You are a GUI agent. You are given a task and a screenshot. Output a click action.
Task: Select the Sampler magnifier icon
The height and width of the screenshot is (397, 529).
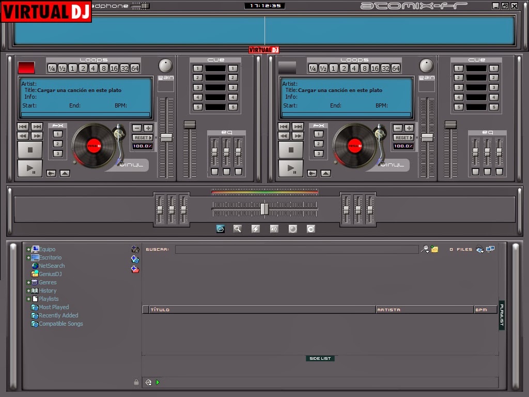point(237,228)
